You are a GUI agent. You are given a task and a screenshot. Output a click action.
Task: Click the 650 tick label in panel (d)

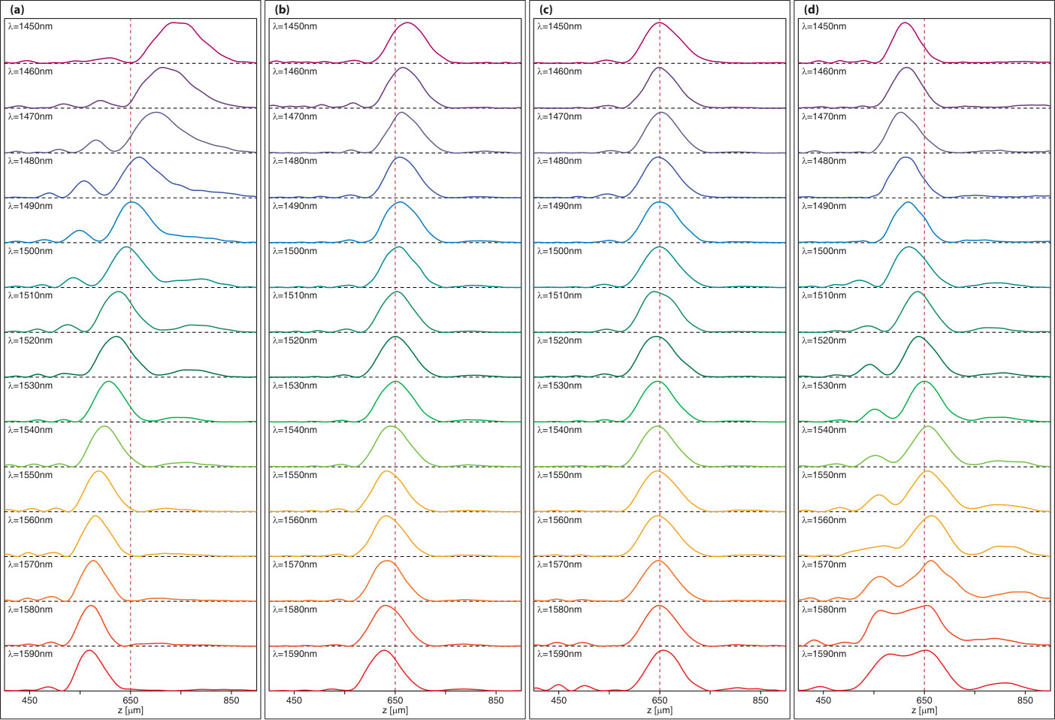click(x=924, y=700)
